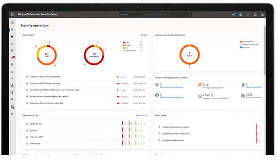Click the 12 In progress donut chart

94,55
